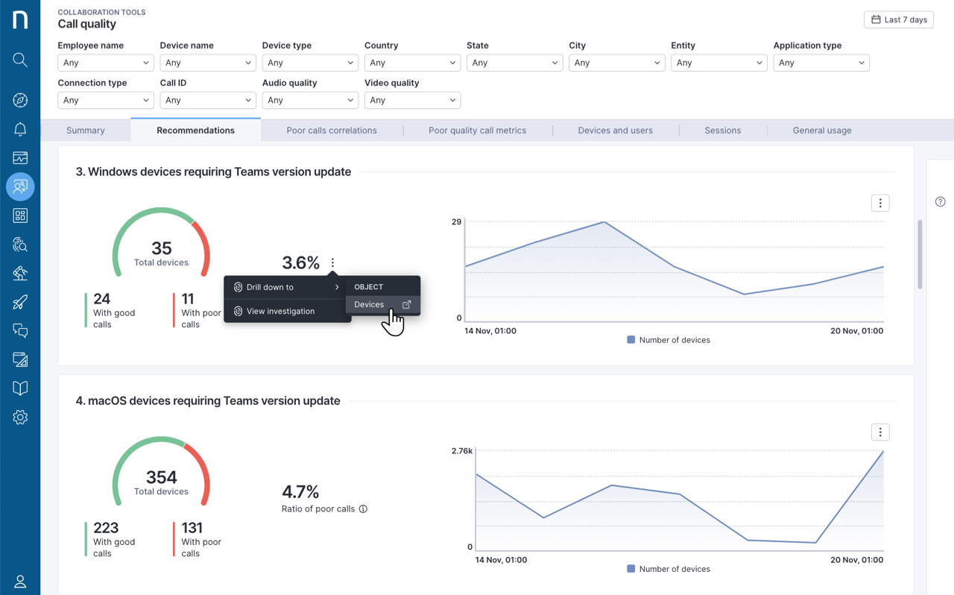Open the three-dot menu on the Windows chart
This screenshot has height=595, width=954.
(x=880, y=202)
